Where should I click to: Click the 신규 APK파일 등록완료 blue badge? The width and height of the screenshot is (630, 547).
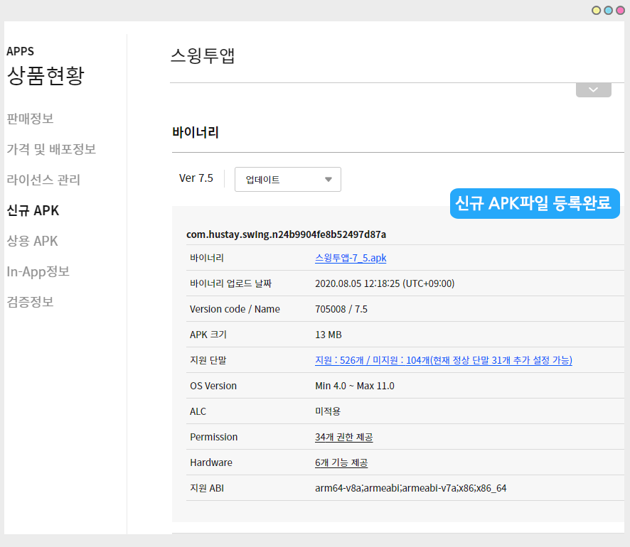535,204
